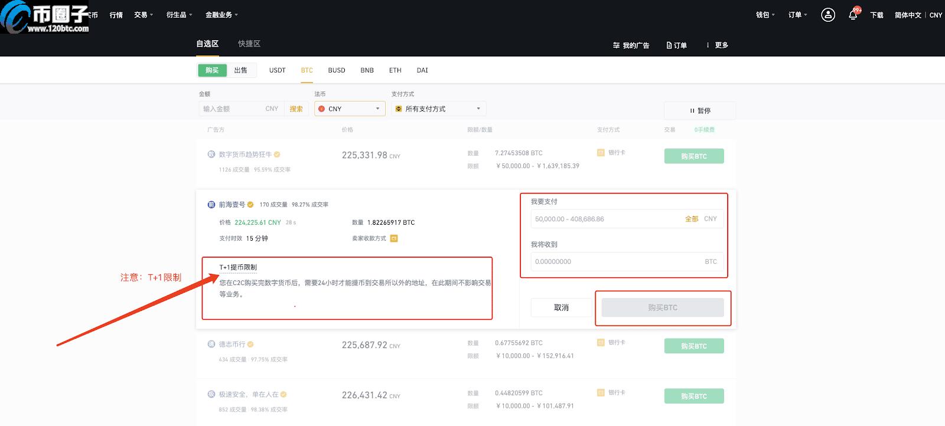Click the CNY currency flag icon

pyautogui.click(x=322, y=109)
